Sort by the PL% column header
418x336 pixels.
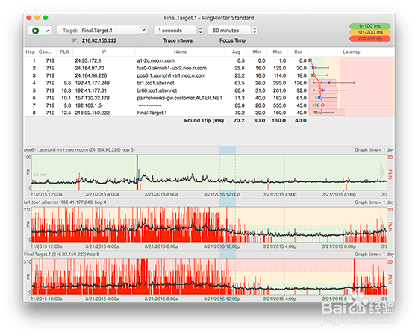(x=65, y=52)
